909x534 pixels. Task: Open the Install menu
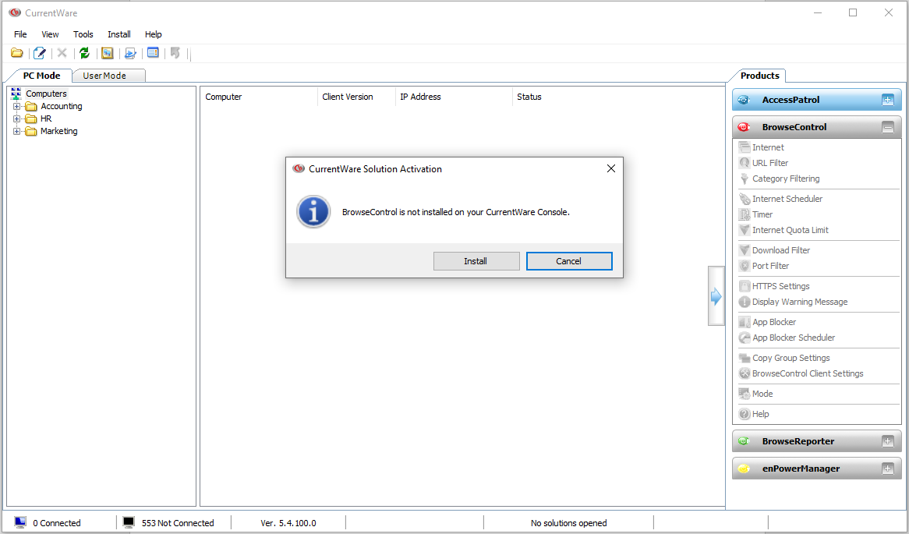pos(118,34)
